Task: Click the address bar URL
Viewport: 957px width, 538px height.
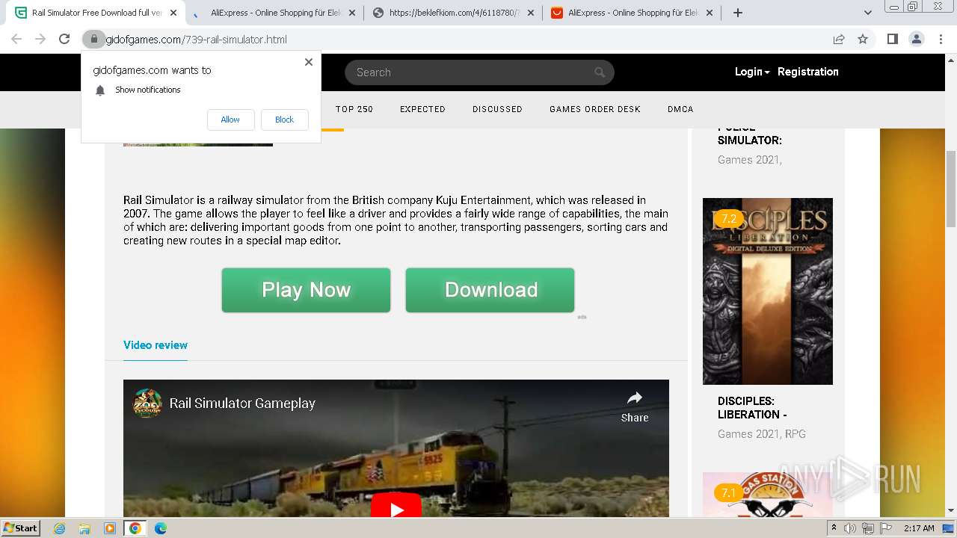Action: click(196, 40)
